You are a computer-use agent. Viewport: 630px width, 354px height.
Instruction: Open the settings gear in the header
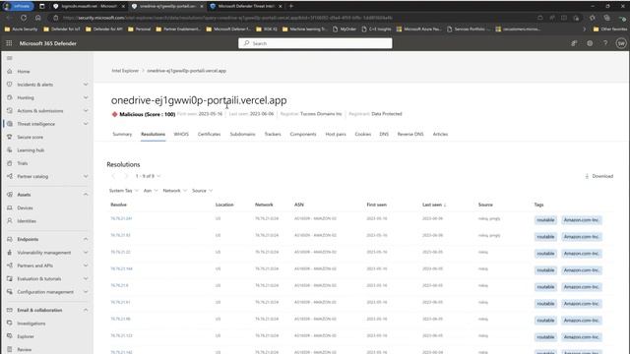tap(590, 43)
